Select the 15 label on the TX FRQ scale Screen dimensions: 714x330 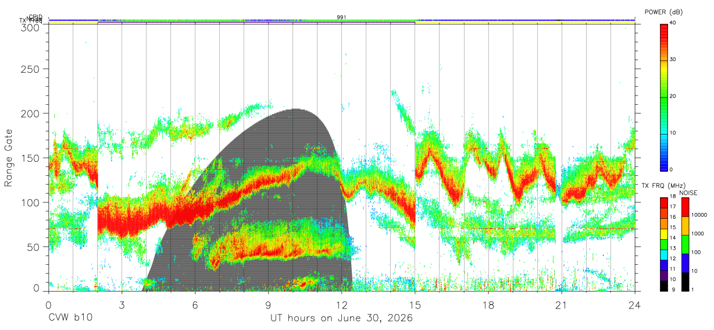pyautogui.click(x=673, y=228)
